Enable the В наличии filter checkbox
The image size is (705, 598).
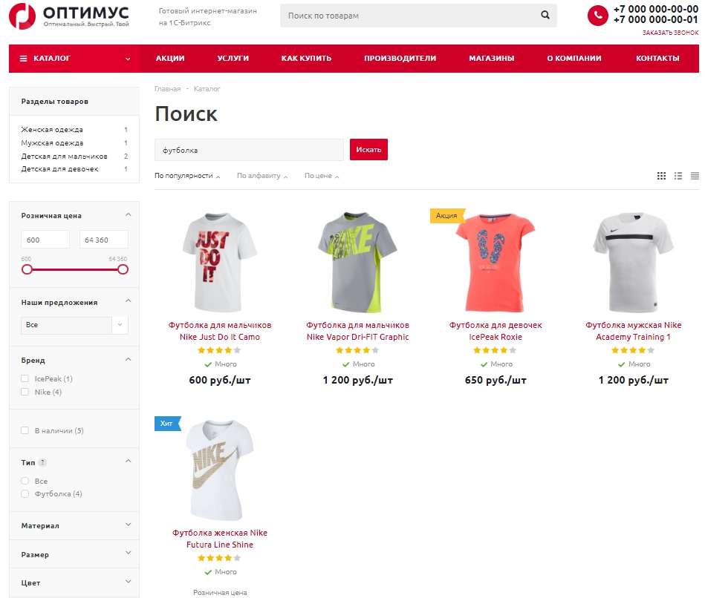coord(25,430)
